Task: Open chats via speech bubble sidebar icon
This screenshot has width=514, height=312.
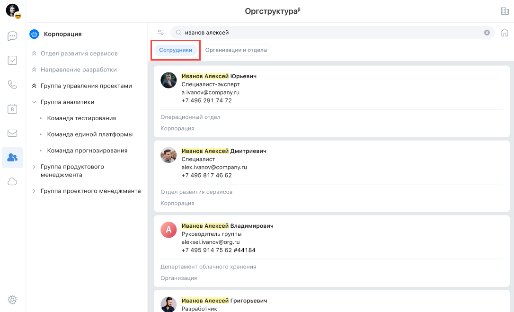Action: pos(12,36)
